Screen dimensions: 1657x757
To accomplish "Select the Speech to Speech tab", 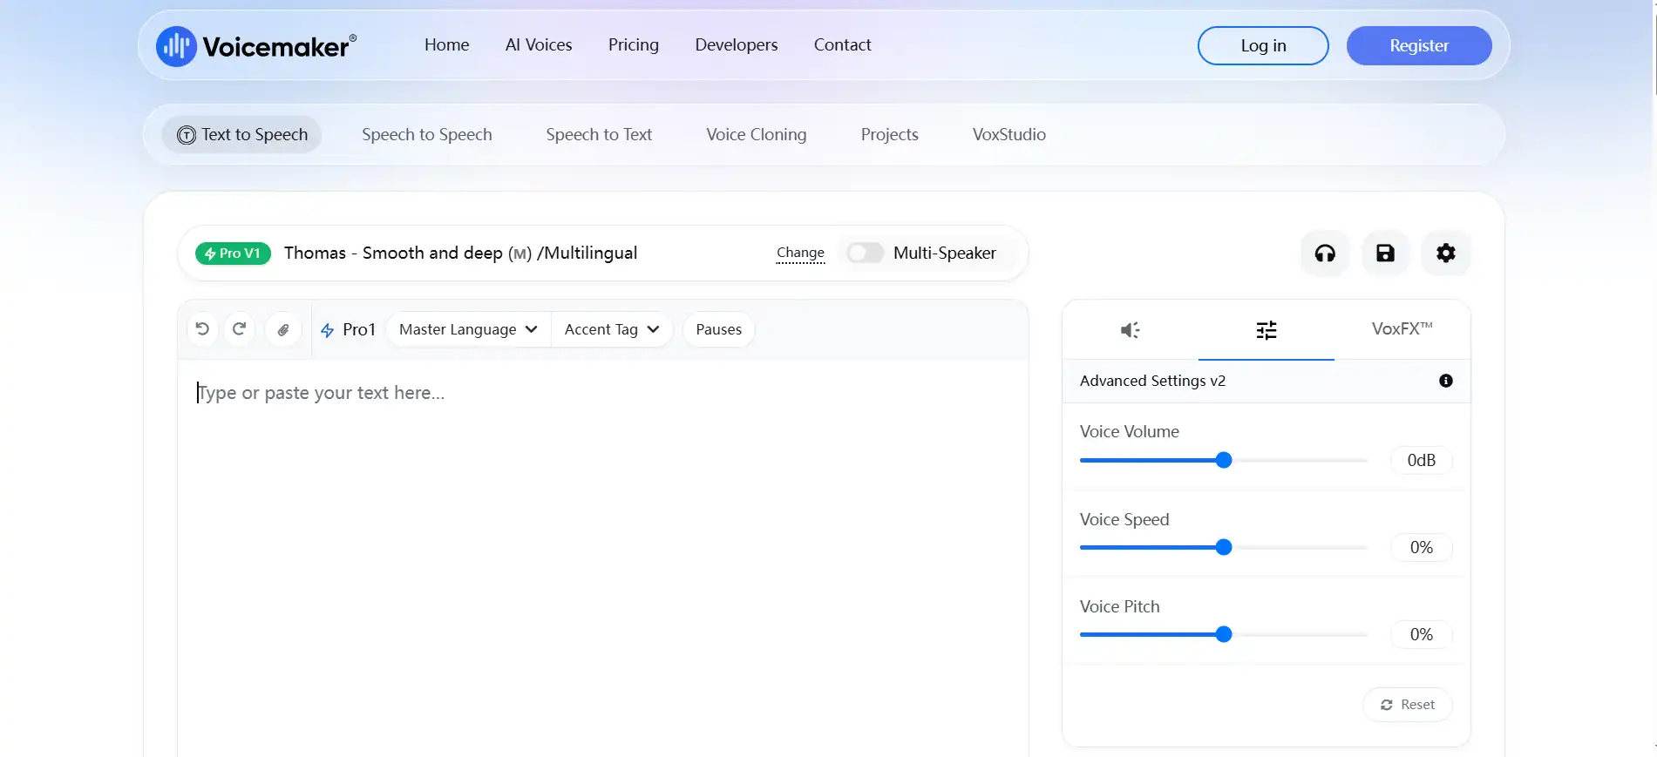I will (x=427, y=134).
